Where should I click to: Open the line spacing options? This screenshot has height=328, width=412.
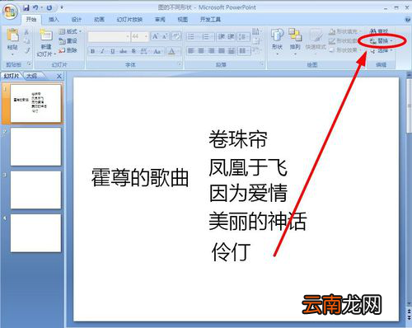pos(243,36)
